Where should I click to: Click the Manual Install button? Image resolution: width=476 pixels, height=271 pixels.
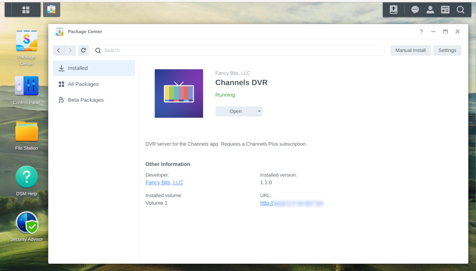coord(410,50)
